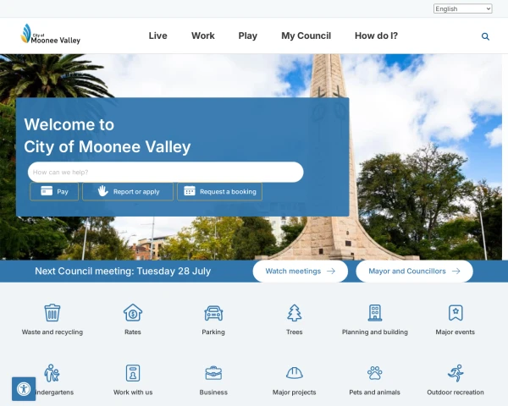Click the Major events bookmark icon
The image size is (508, 406).
456,312
